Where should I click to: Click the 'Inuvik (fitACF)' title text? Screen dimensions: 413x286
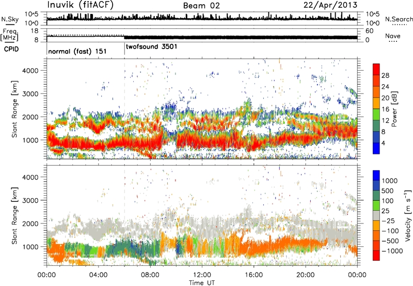81,5
